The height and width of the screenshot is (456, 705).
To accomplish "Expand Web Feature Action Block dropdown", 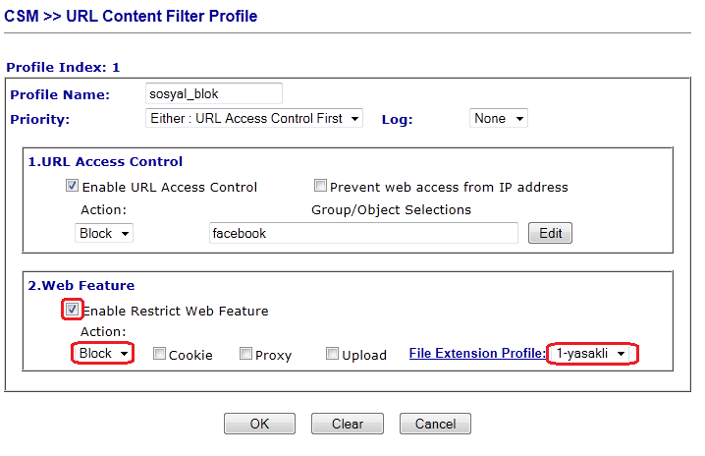I will coord(104,354).
